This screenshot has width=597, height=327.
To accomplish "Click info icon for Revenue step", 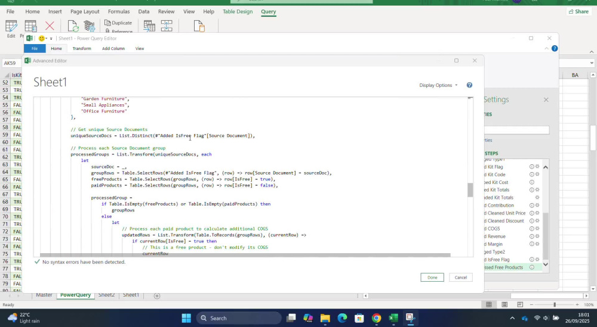I will click(532, 236).
